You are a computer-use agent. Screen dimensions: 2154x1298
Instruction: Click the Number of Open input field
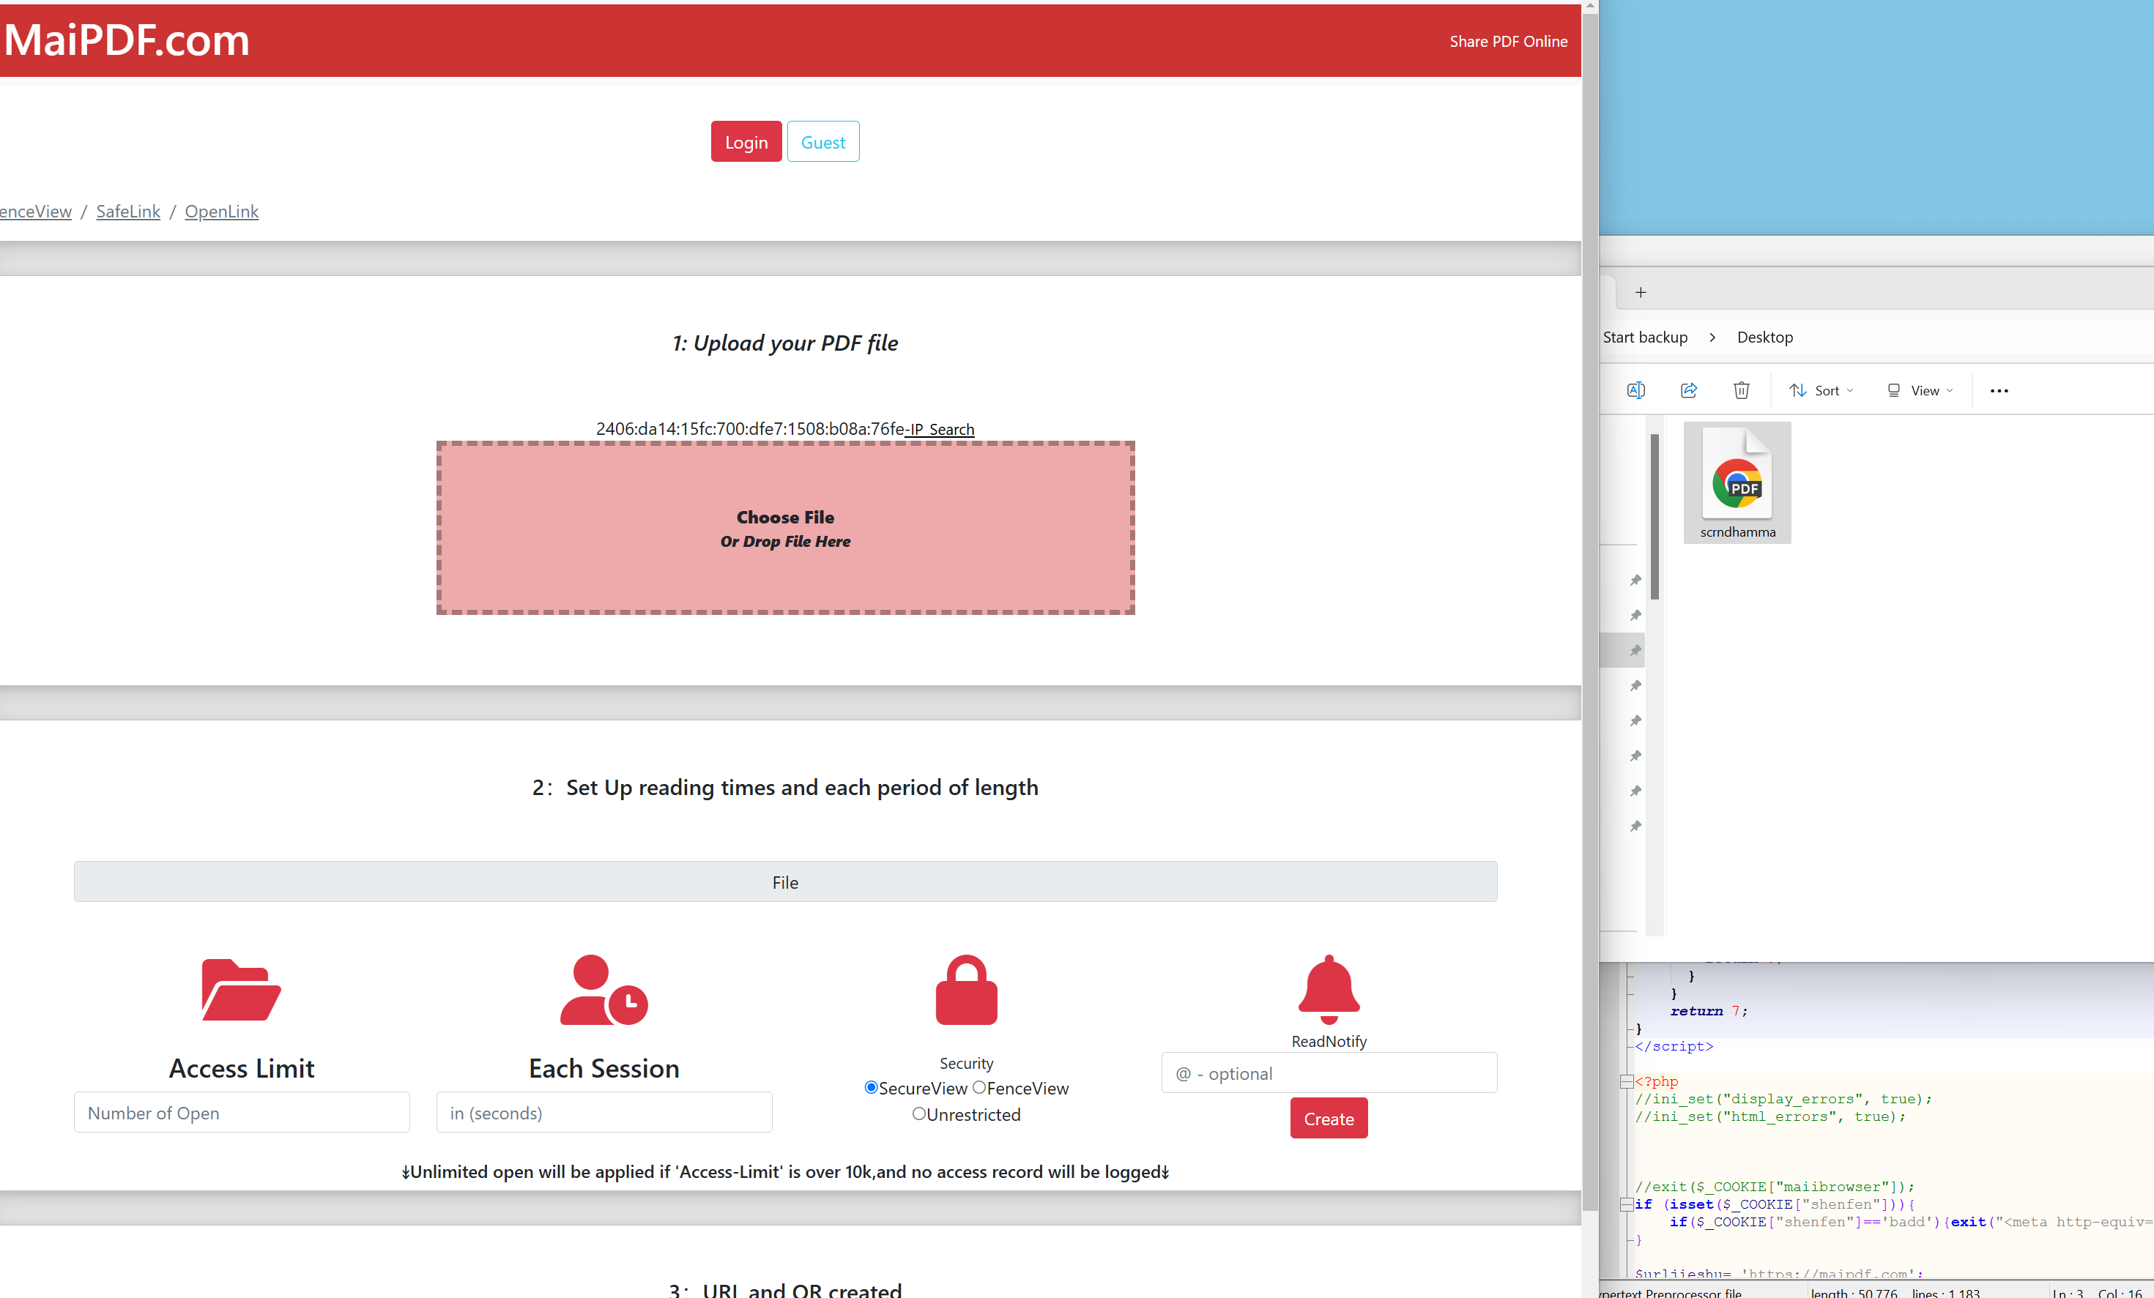240,1114
